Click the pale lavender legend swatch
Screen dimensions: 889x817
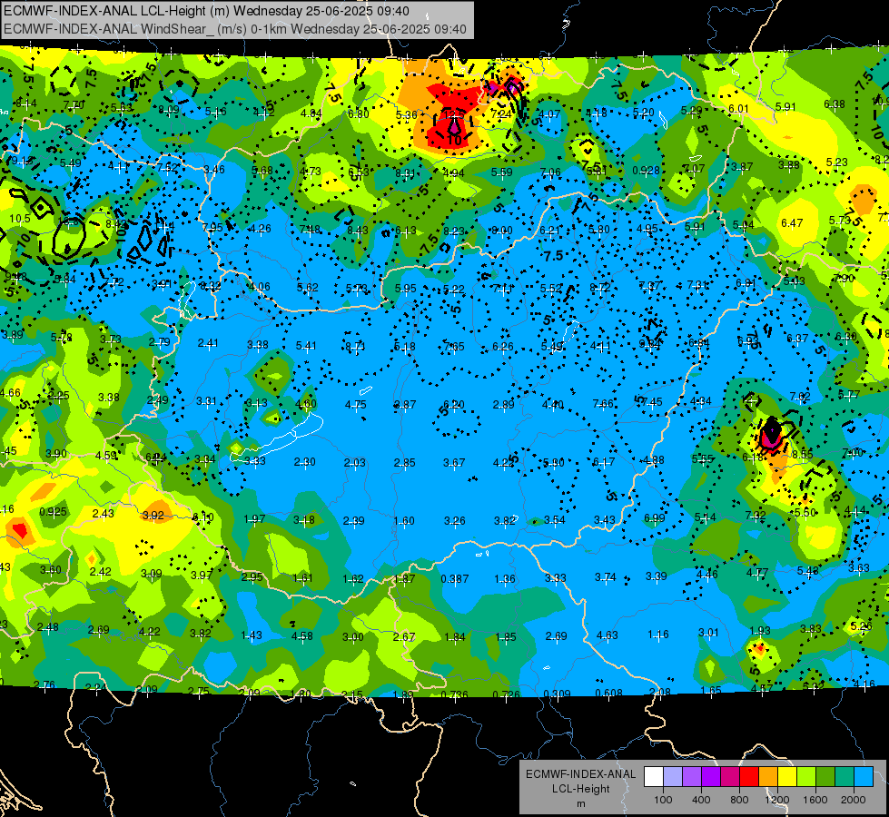point(673,777)
